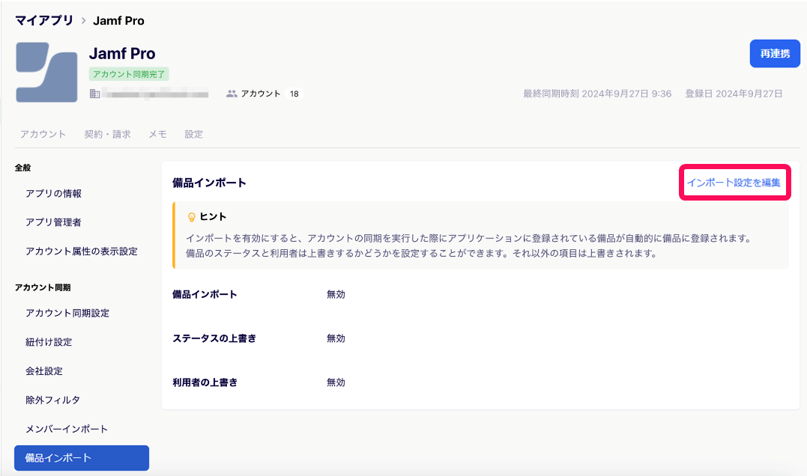The image size is (807, 476).
Task: Click the blurred company name text
Action: [x=155, y=94]
